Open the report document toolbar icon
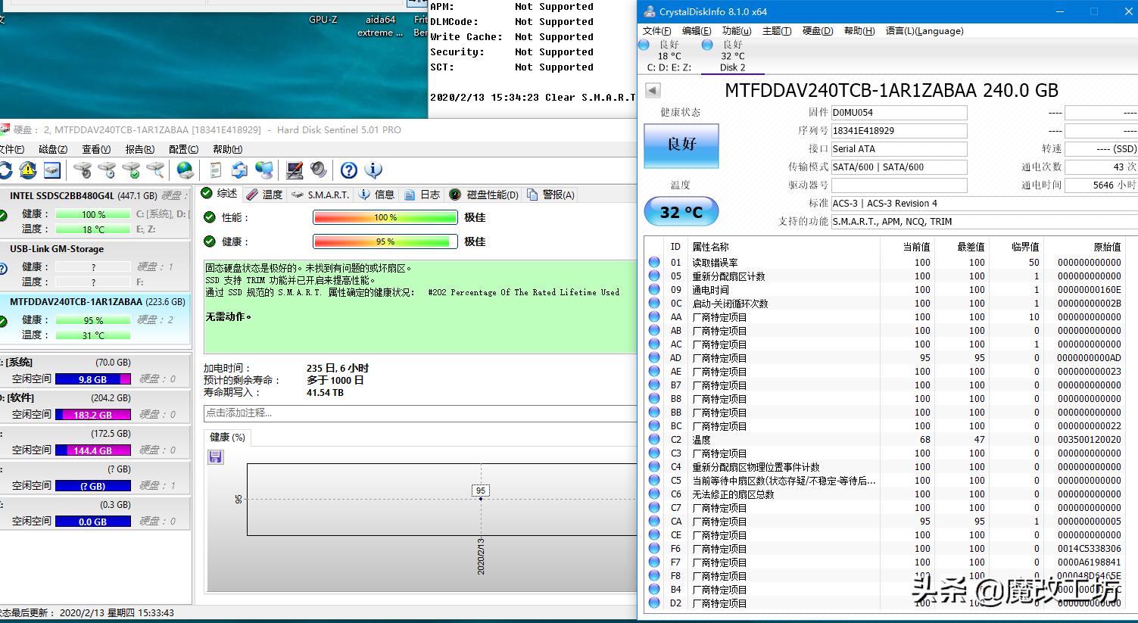This screenshot has height=623, width=1138. (x=215, y=170)
